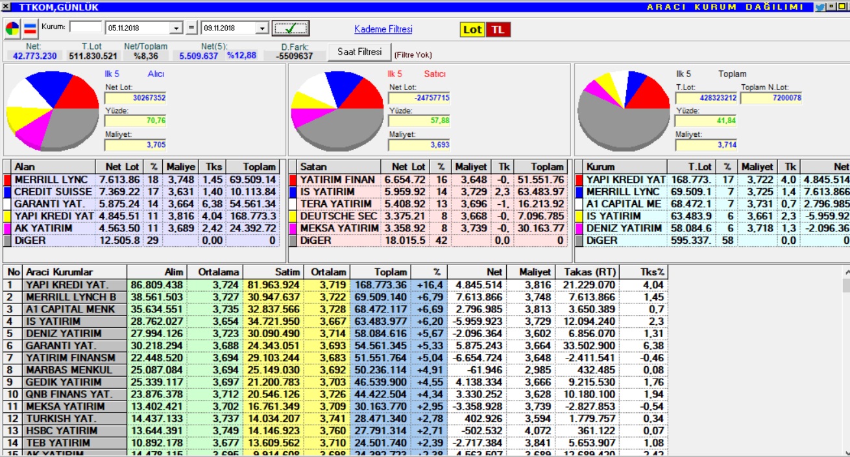
Task: Click the equals button between the dates
Action: coord(191,29)
